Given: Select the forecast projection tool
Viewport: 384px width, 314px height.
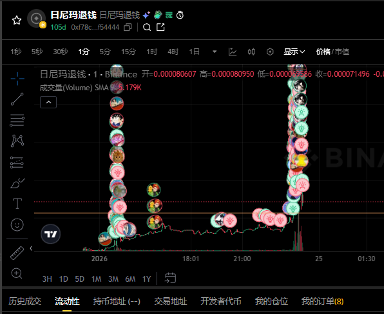Looking at the screenshot, I should coord(17,162).
